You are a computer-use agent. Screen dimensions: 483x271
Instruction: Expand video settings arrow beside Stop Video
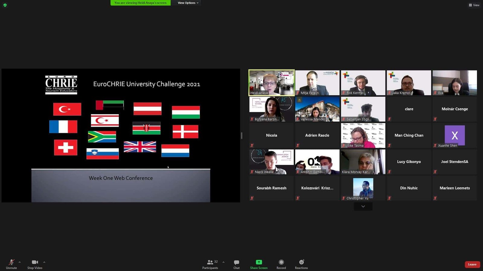(44, 262)
